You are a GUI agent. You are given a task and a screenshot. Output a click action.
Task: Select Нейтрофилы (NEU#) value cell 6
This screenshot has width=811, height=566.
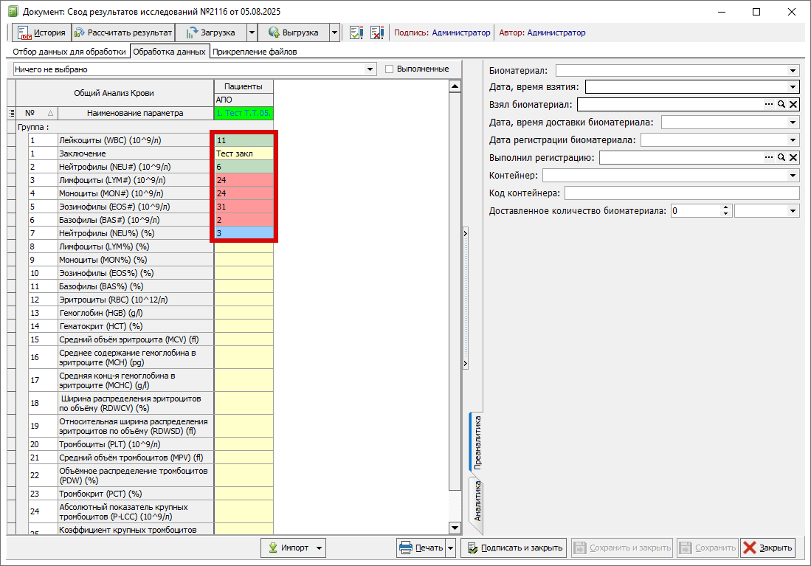click(244, 167)
